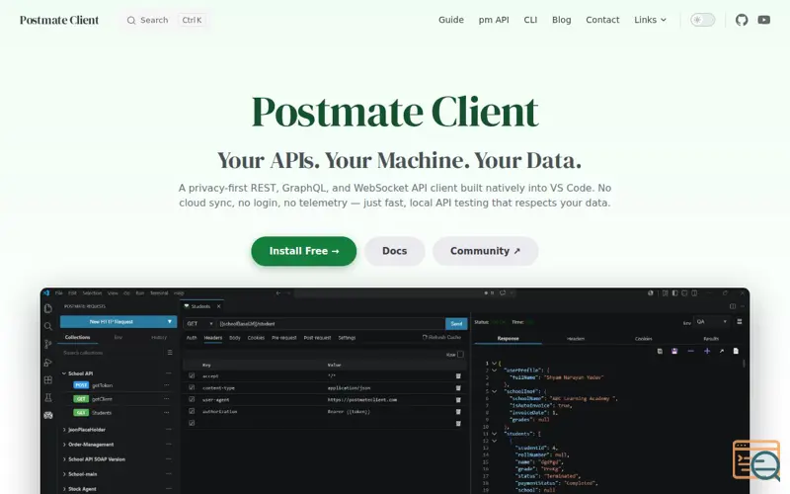Open the floating terminal search widget icon
The image size is (790, 494).
(x=755, y=459)
